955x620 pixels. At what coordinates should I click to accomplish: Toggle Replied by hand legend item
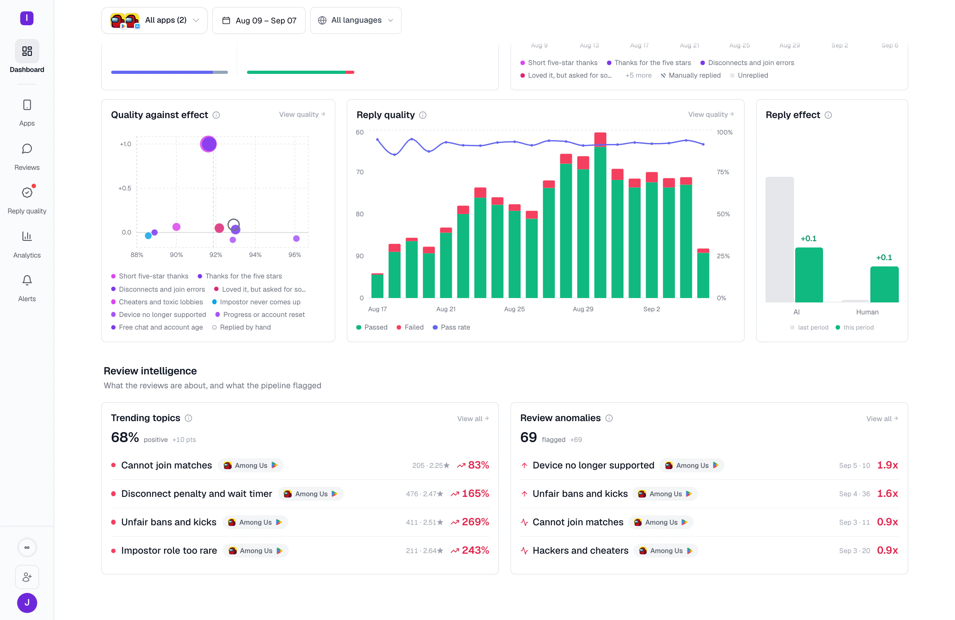click(x=241, y=327)
